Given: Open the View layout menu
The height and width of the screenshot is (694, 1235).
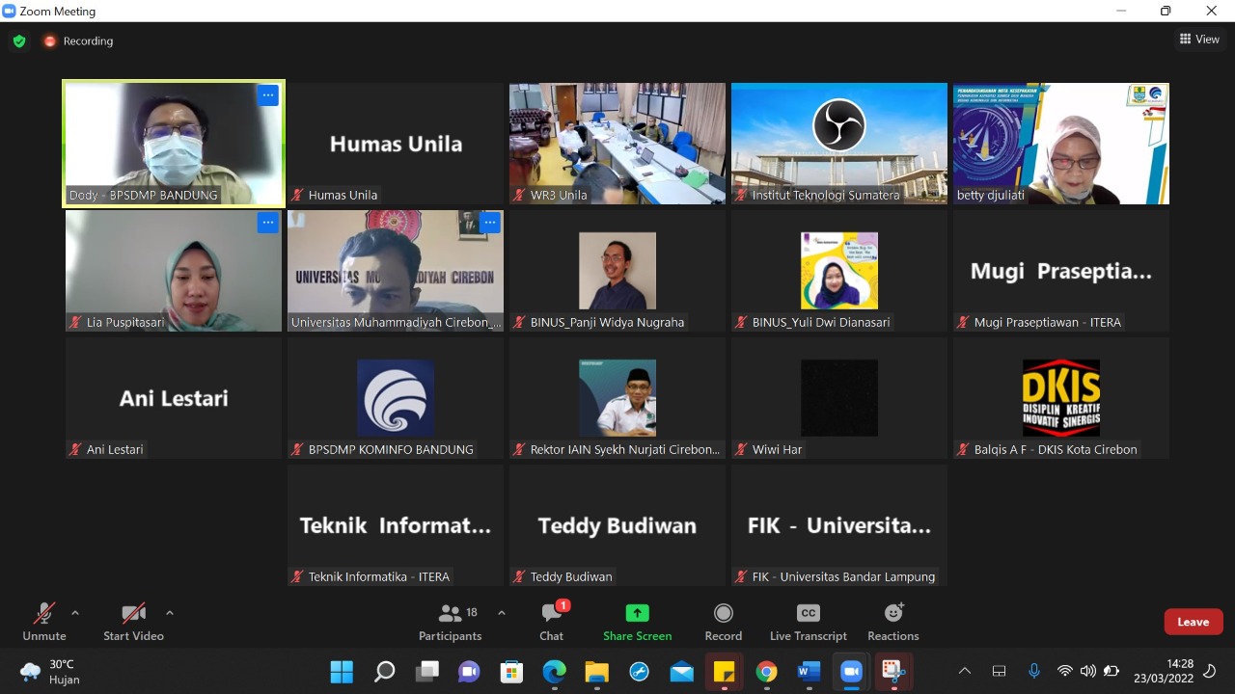Looking at the screenshot, I should pos(1199,40).
